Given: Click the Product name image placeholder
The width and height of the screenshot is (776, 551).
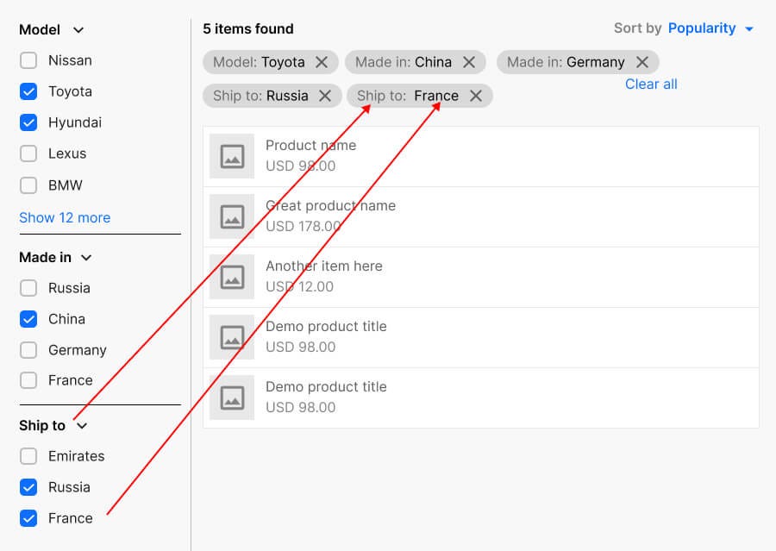Looking at the screenshot, I should coord(232,156).
